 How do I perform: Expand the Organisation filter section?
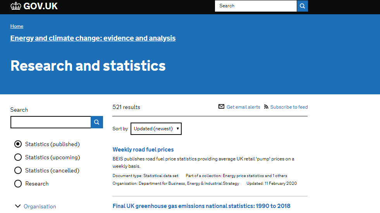click(40, 206)
